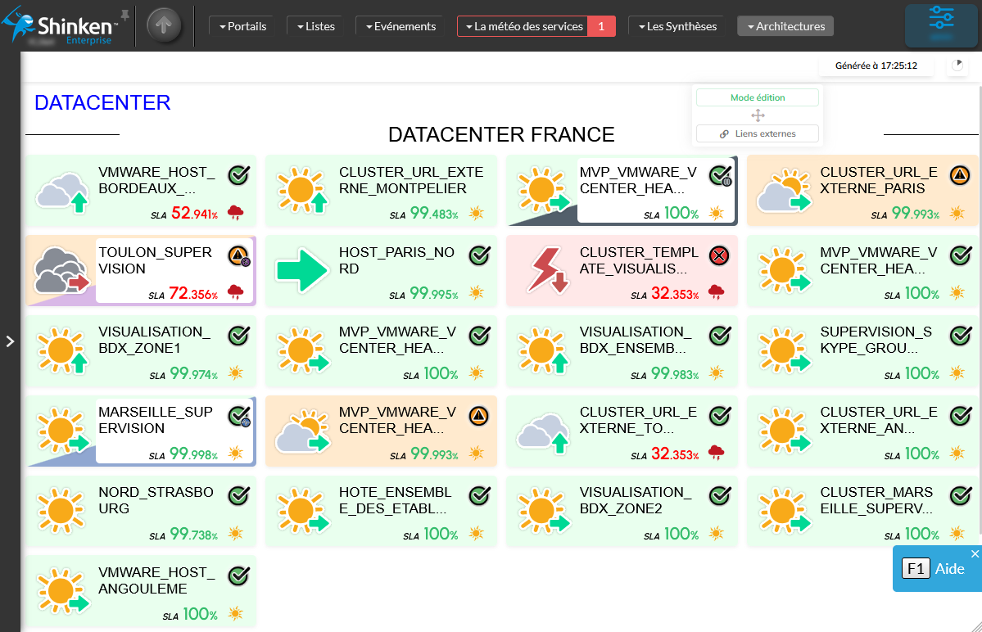Click the rain SLA icon on VMWARE_HOST_BORDEAUX

236,214
